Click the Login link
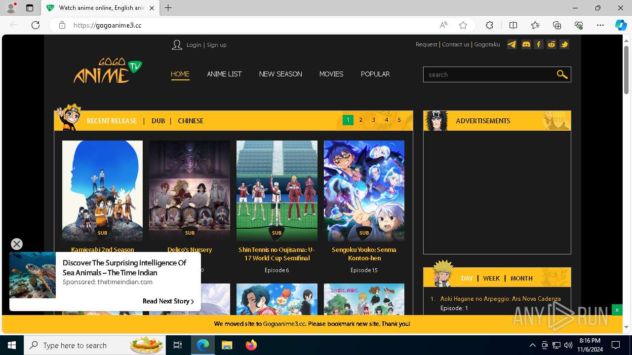The image size is (632, 355). pyautogui.click(x=194, y=45)
